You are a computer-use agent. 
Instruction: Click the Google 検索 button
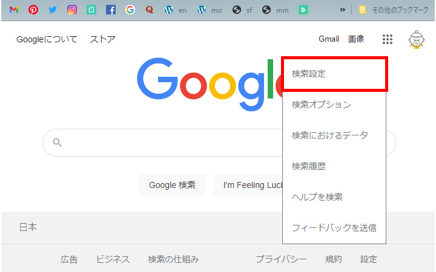click(x=172, y=185)
